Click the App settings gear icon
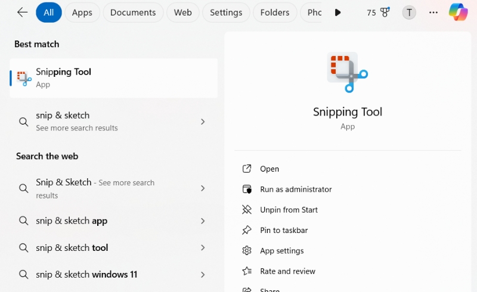 click(x=247, y=250)
